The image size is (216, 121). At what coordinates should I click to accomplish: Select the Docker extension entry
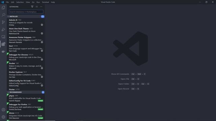coord(26,66)
